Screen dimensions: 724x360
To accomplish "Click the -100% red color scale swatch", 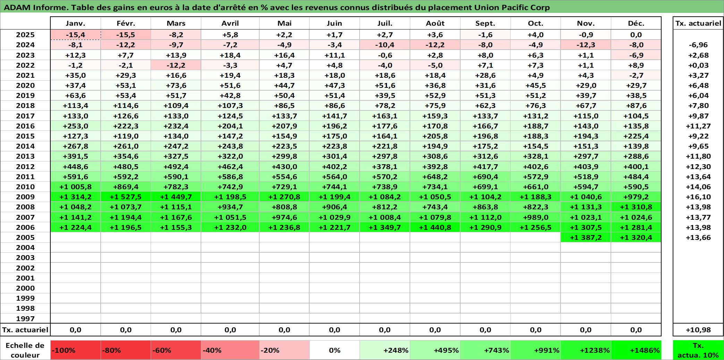I will click(76, 350).
